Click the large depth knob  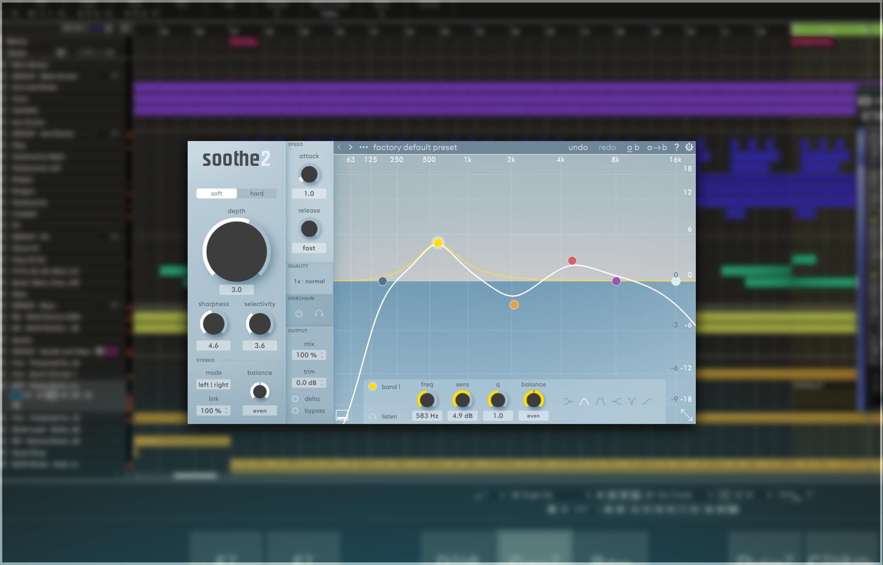[x=236, y=251]
